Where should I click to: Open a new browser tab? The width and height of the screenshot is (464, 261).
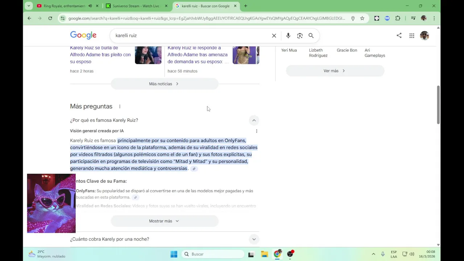point(245,6)
